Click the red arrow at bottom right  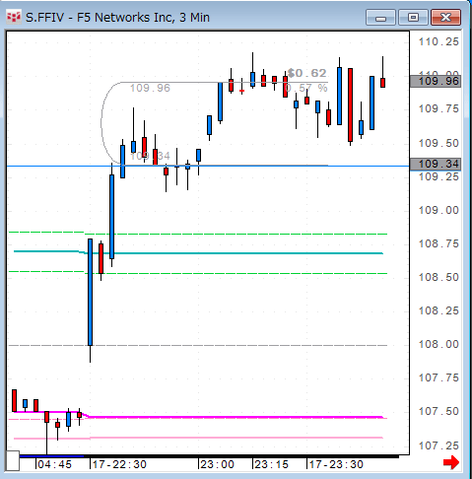click(451, 462)
